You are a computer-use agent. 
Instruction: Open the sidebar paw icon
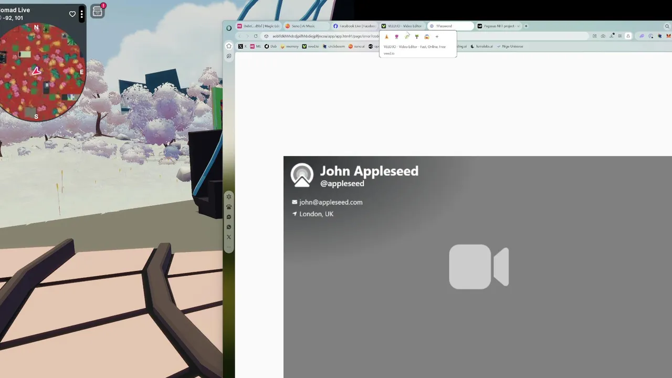229,207
